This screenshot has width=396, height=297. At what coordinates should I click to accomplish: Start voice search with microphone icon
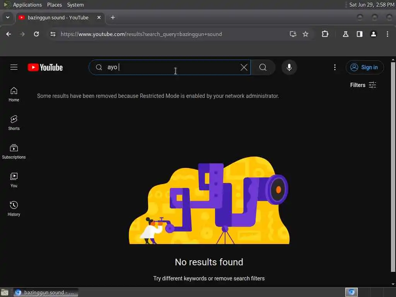pos(289,67)
